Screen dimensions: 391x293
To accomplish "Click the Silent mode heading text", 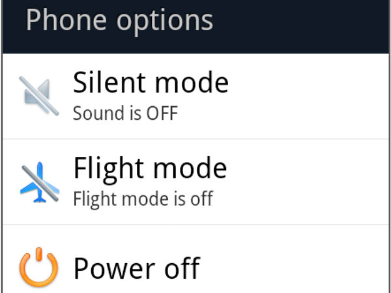I will pyautogui.click(x=151, y=83).
